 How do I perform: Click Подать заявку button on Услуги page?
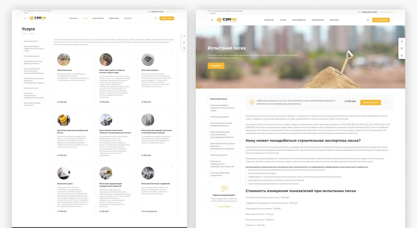pyautogui.click(x=167, y=18)
